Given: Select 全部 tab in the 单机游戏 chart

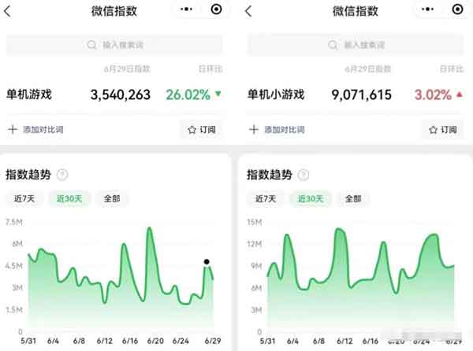Looking at the screenshot, I should 112,198.
